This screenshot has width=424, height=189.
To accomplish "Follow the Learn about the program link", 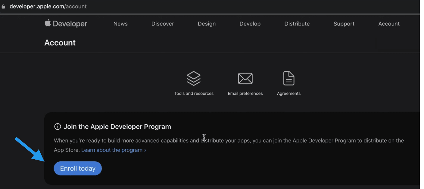I will coord(114,150).
